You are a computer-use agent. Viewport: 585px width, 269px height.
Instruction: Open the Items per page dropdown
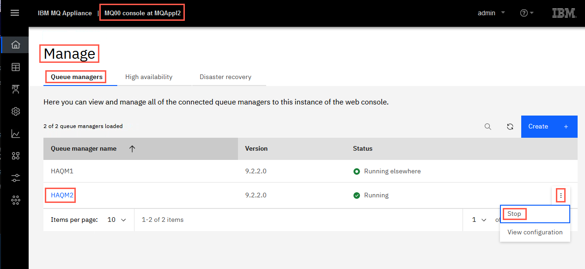pos(116,220)
